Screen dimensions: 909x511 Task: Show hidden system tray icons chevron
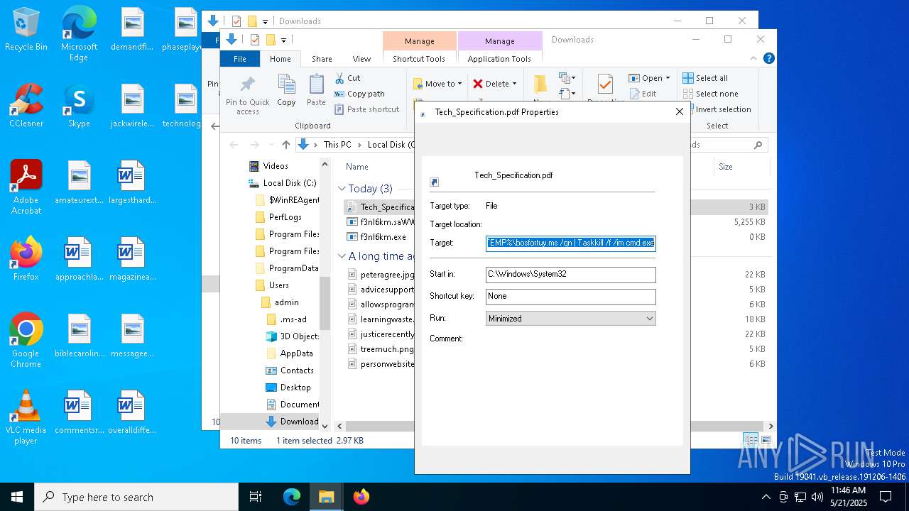766,497
